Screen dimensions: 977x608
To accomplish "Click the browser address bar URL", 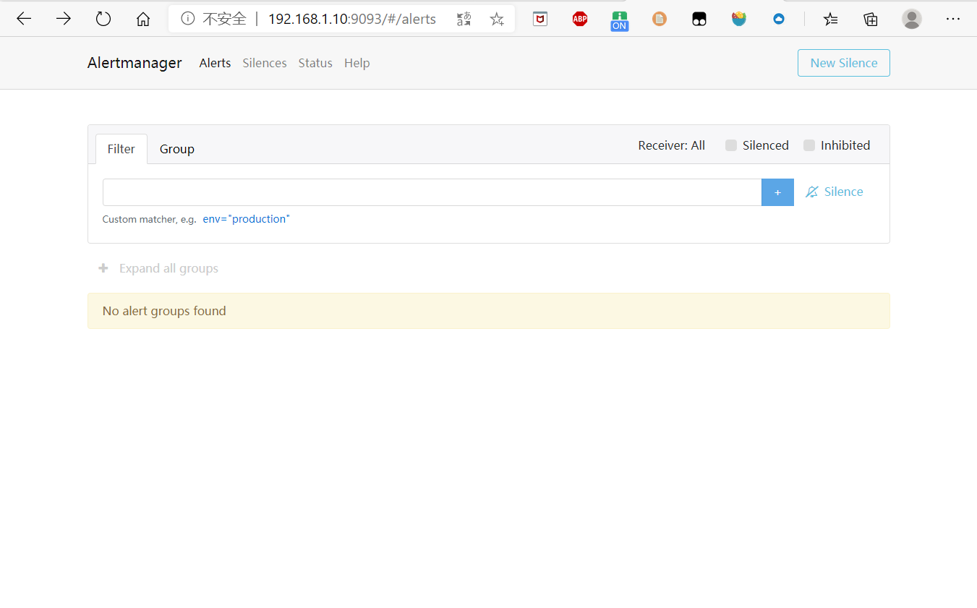I will (x=352, y=19).
